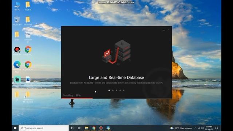This screenshot has height=131, width=233.
Task: Select the Chrome shortcut beside Microsoft Edge
Action: pyautogui.click(x=28, y=65)
